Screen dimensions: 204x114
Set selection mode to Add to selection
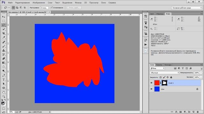pyautogui.click(x=17, y=8)
